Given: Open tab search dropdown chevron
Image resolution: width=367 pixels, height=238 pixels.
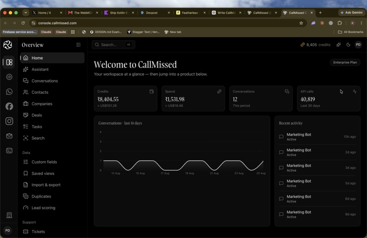Looking at the screenshot, I should pyautogui.click(x=25, y=13).
